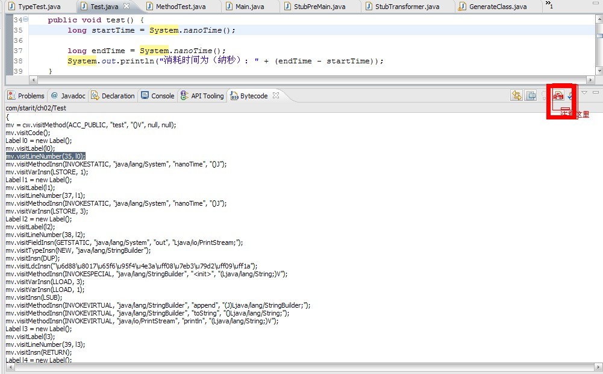Open Bytecode view menu triangle
The image size is (603, 374).
584,92
